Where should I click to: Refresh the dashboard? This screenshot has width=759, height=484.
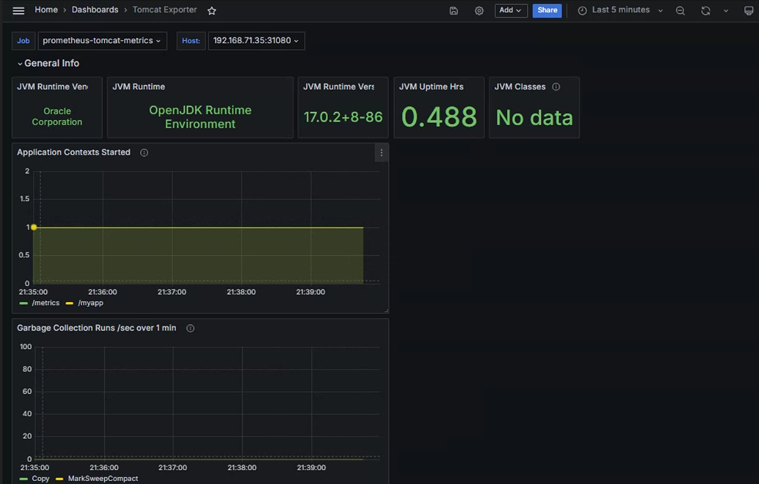[705, 10]
